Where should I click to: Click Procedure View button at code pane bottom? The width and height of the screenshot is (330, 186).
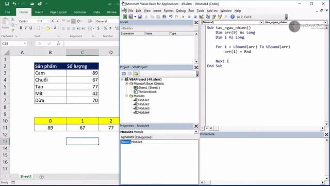(x=203, y=128)
